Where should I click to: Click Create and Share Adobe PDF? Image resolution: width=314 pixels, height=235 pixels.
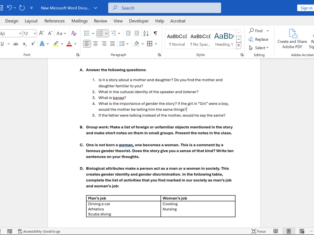coord(292,39)
